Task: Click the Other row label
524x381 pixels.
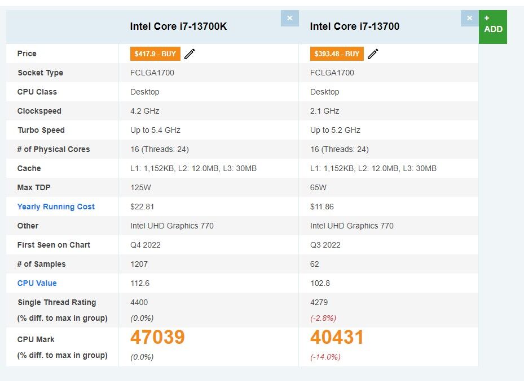Action: click(x=28, y=226)
